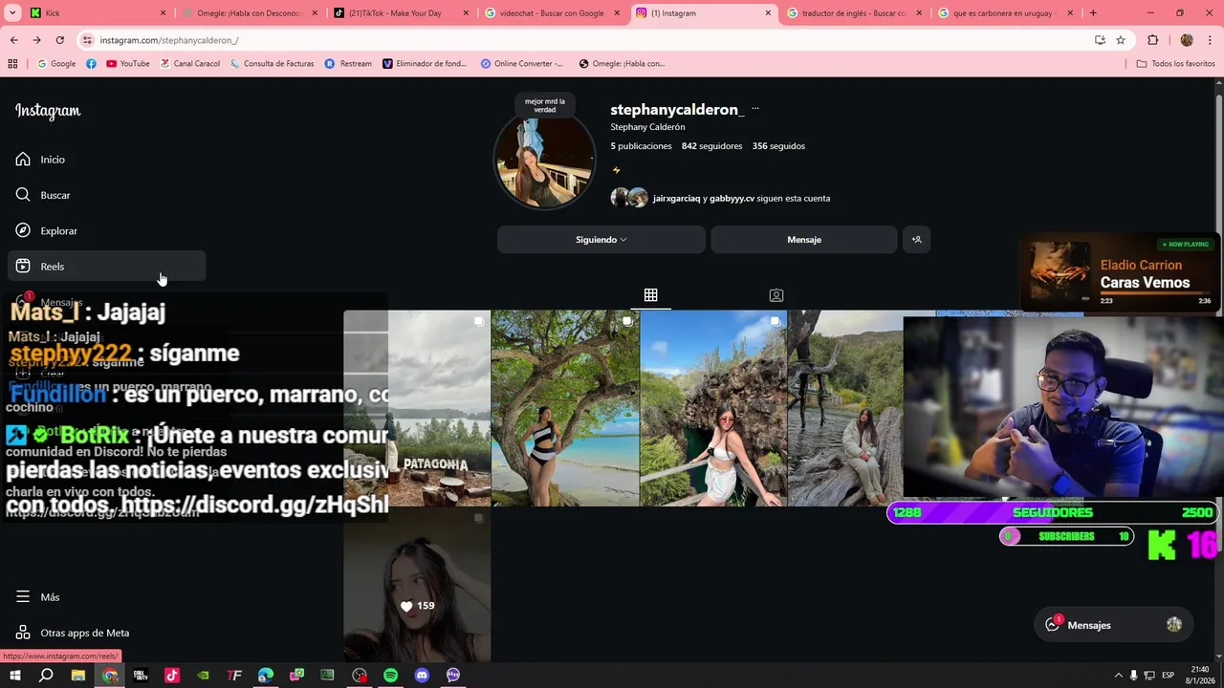Switch to traductor de inglés tab
This screenshot has width=1224, height=688.
point(855,13)
